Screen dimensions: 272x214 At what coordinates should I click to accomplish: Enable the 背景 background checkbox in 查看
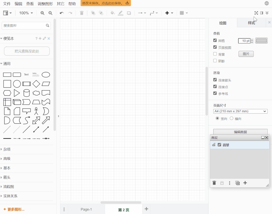coord(215,54)
